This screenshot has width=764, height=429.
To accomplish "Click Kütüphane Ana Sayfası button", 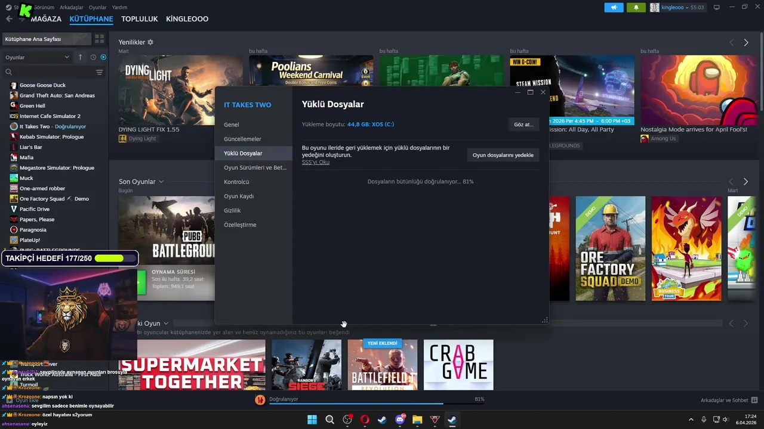I will pos(46,39).
